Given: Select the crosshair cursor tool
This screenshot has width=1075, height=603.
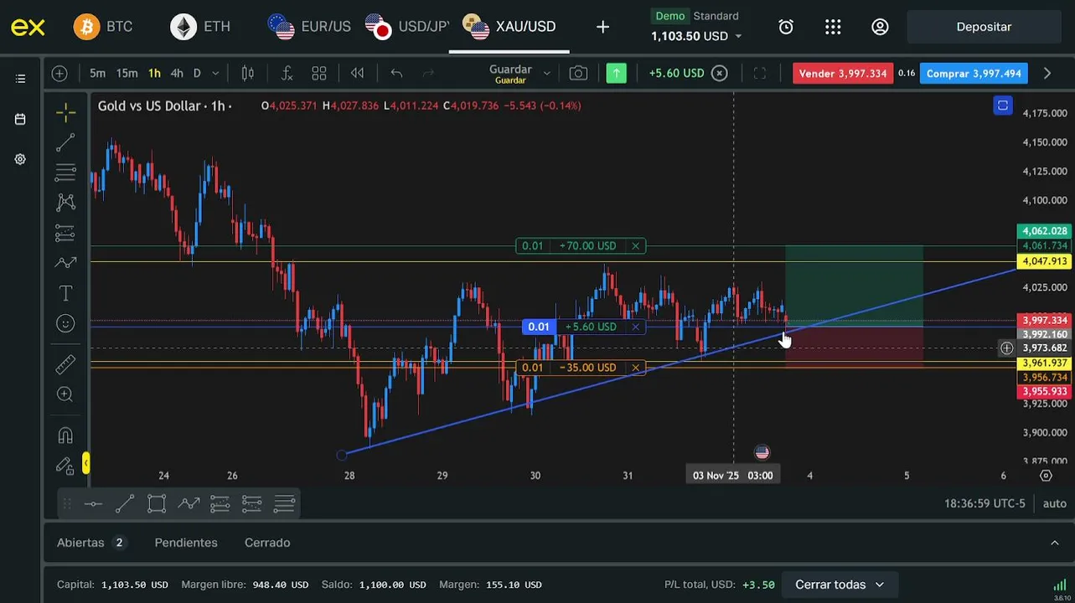Looking at the screenshot, I should tap(65, 112).
